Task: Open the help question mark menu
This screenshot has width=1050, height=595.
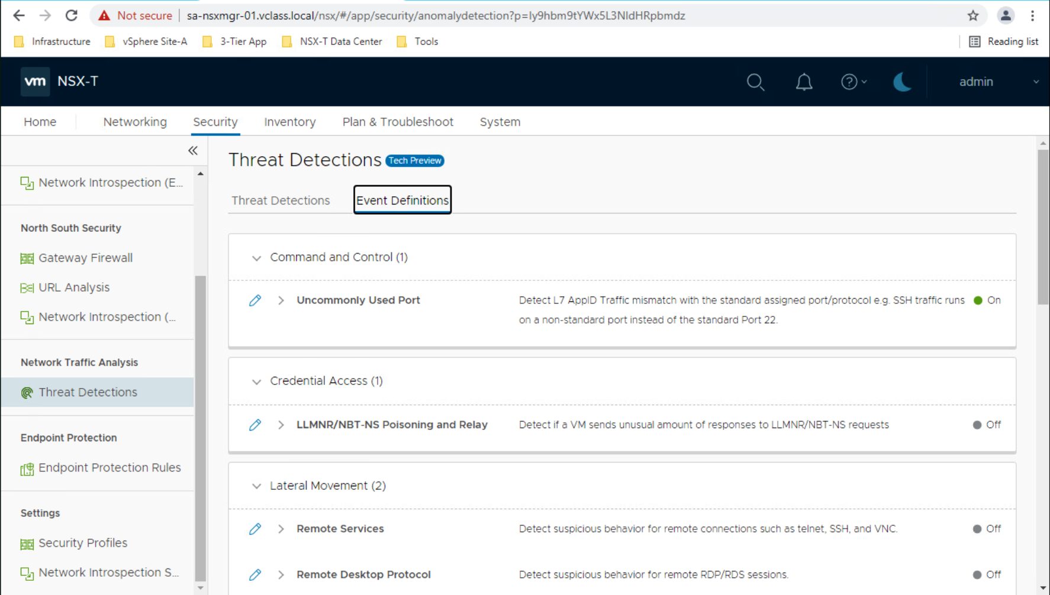Action: [x=853, y=82]
